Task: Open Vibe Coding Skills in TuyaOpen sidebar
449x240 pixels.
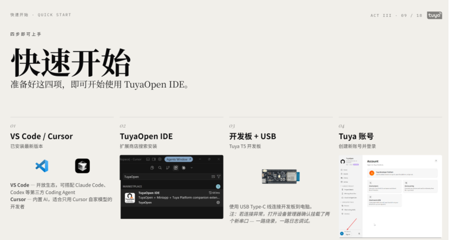Action: pyautogui.click(x=348, y=210)
